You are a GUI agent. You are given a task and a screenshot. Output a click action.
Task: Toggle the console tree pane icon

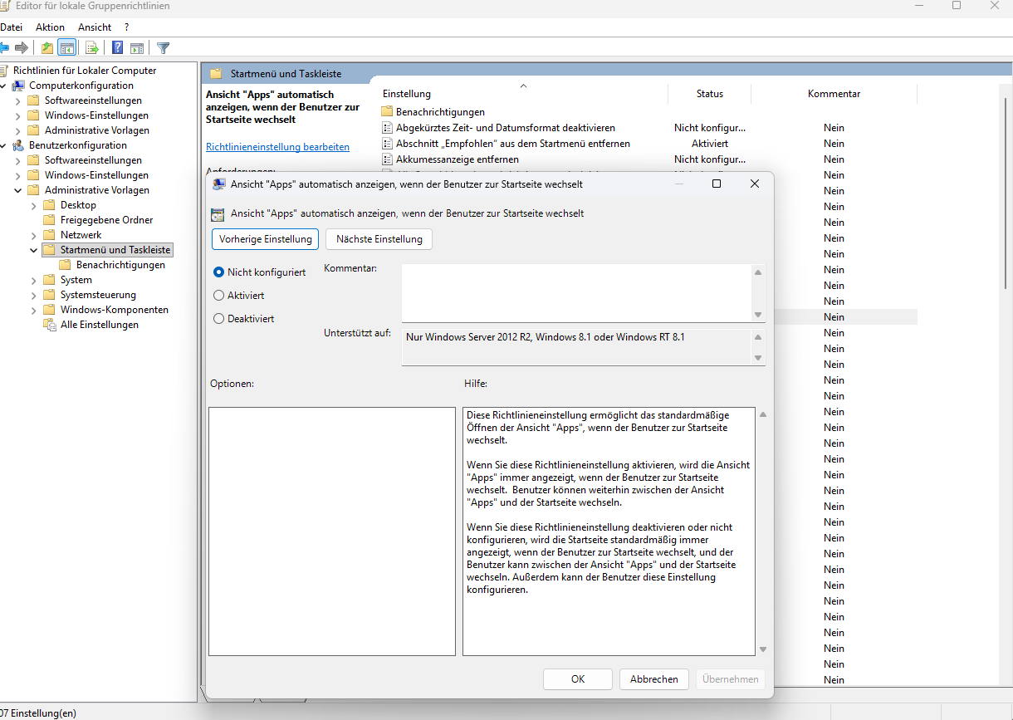pyautogui.click(x=66, y=47)
